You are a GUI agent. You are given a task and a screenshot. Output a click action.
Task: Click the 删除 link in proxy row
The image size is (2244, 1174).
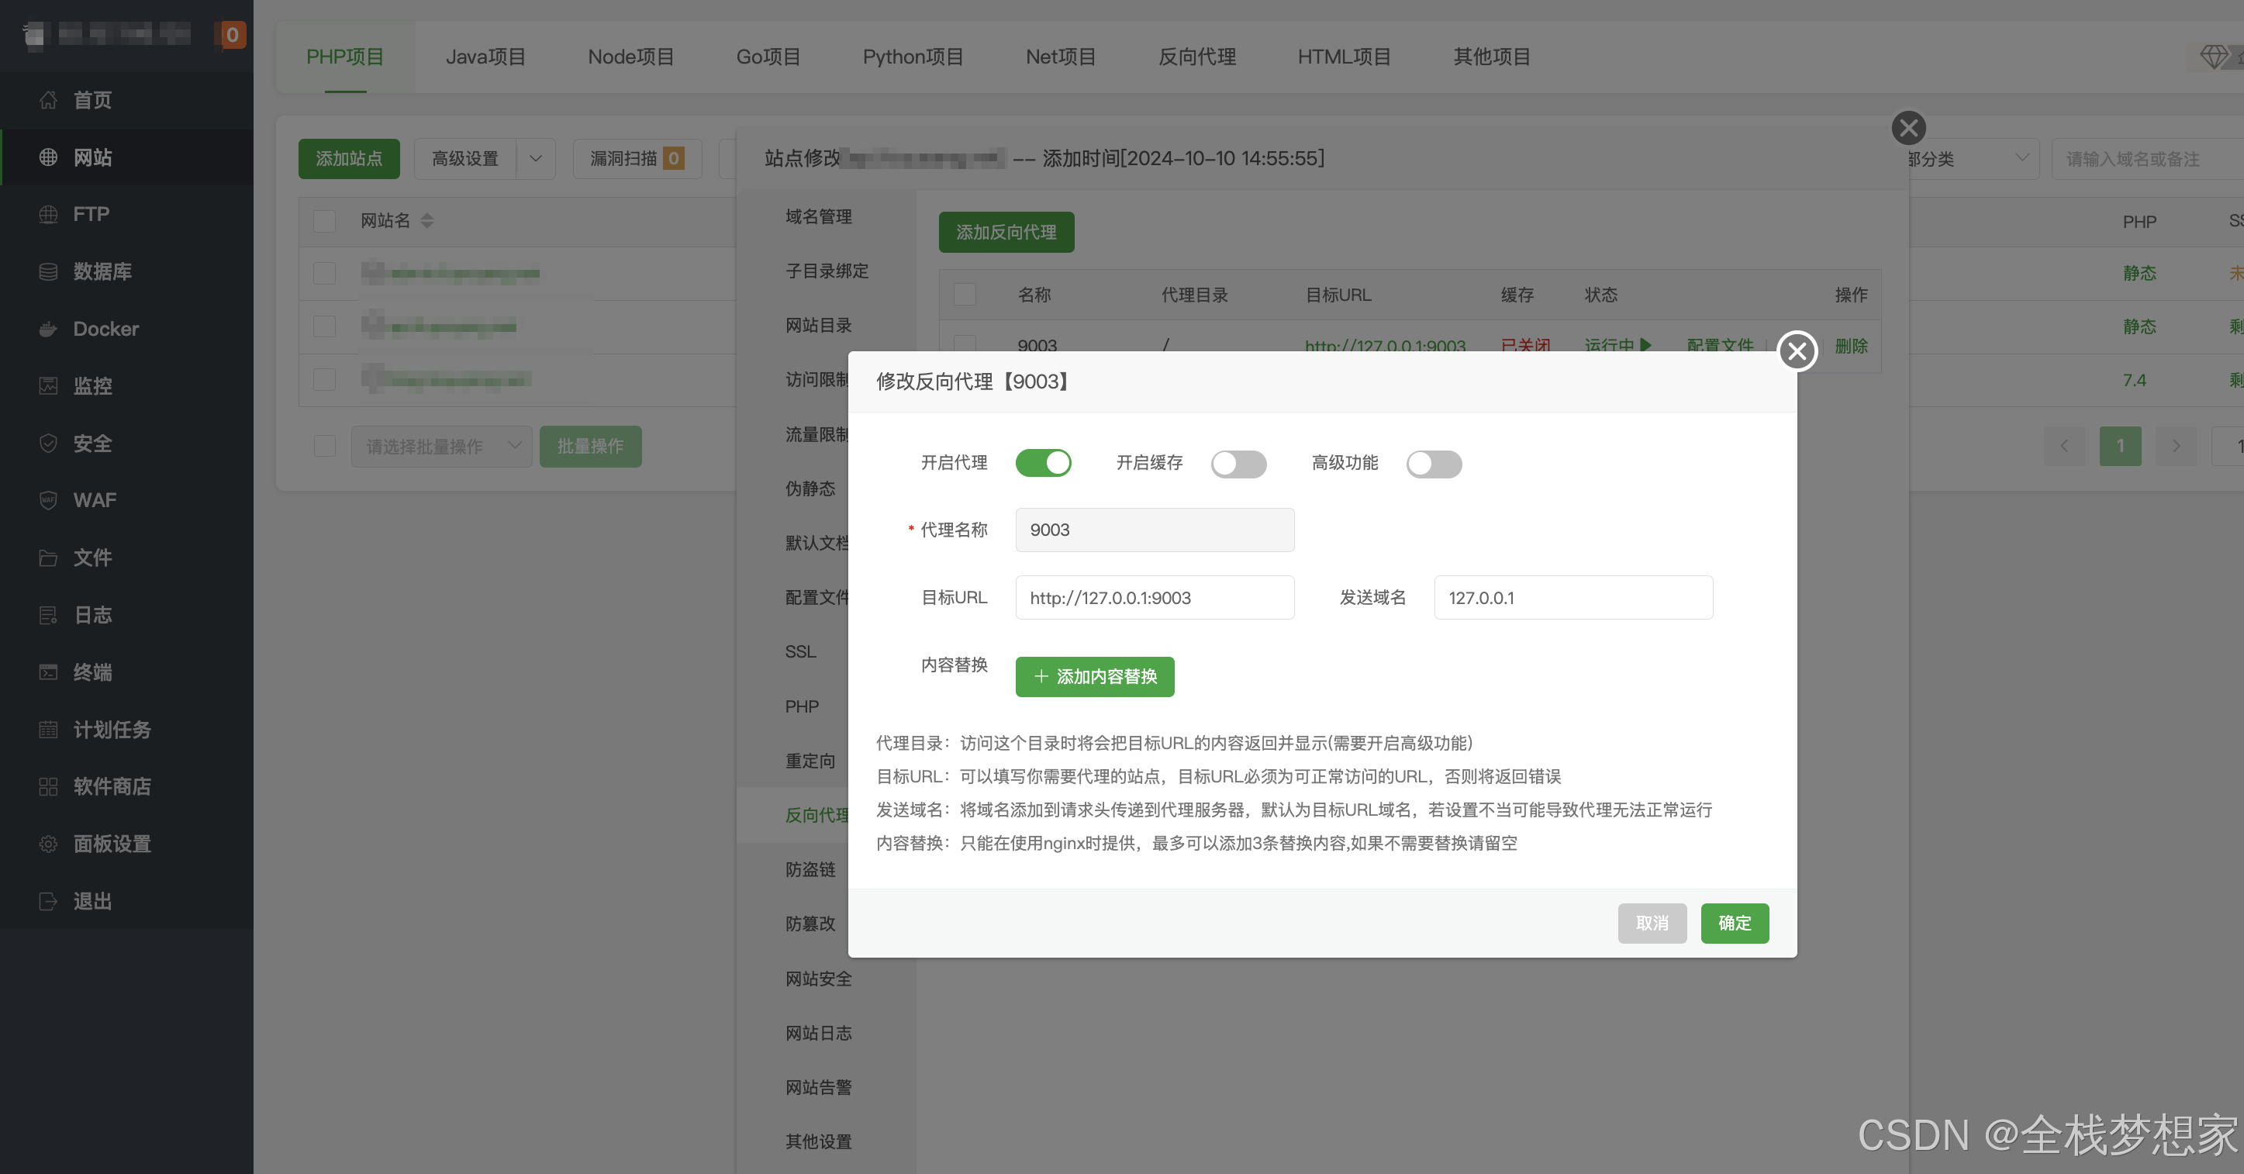[1851, 346]
